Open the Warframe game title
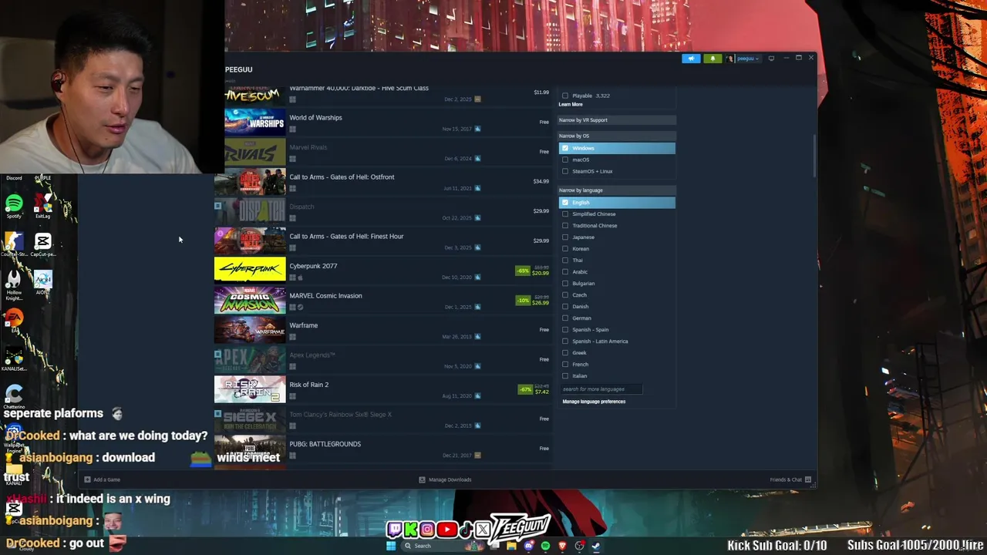 [303, 325]
